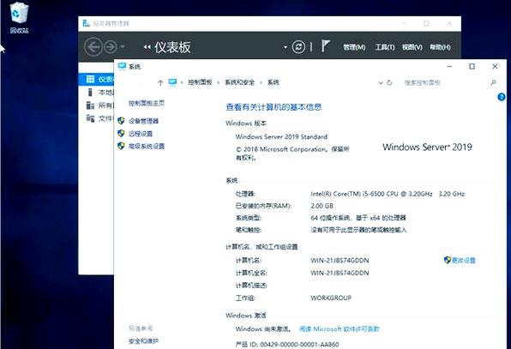Click the processor value Intel Core i5-6500
The width and height of the screenshot is (511, 349).
point(388,194)
